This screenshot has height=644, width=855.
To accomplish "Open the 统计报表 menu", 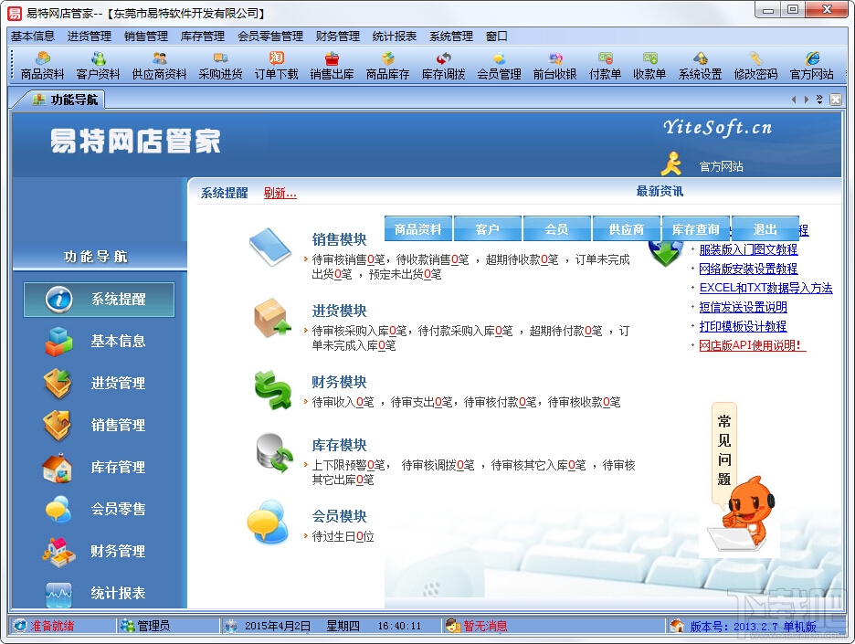I will coord(395,36).
